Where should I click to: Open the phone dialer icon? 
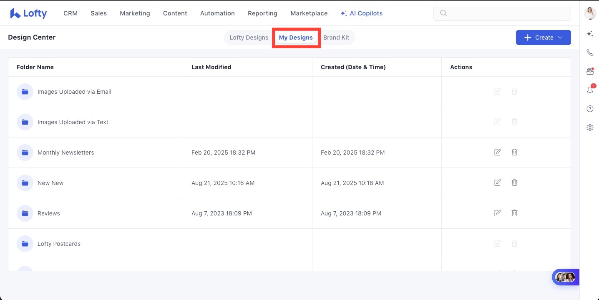590,52
